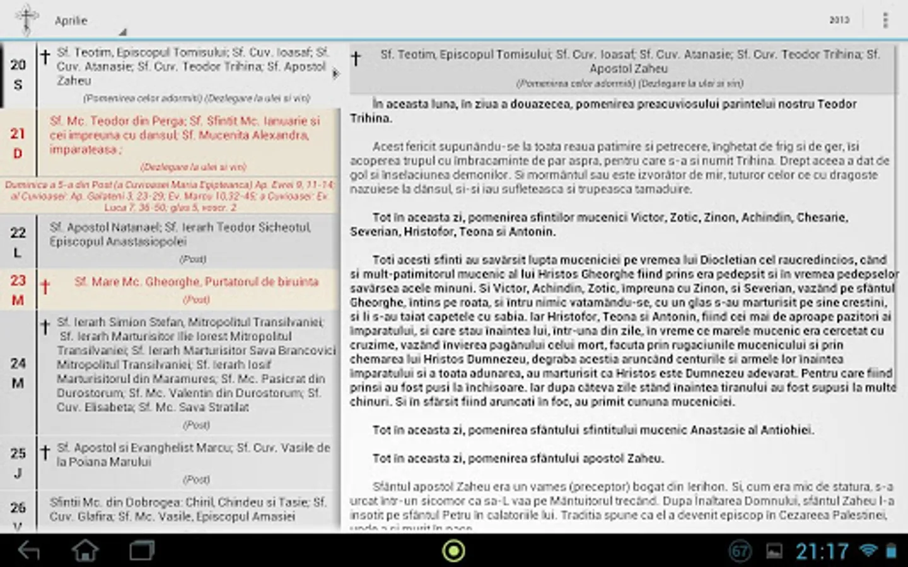908x567 pixels.
Task: Open the recent apps button
Action: (x=142, y=551)
